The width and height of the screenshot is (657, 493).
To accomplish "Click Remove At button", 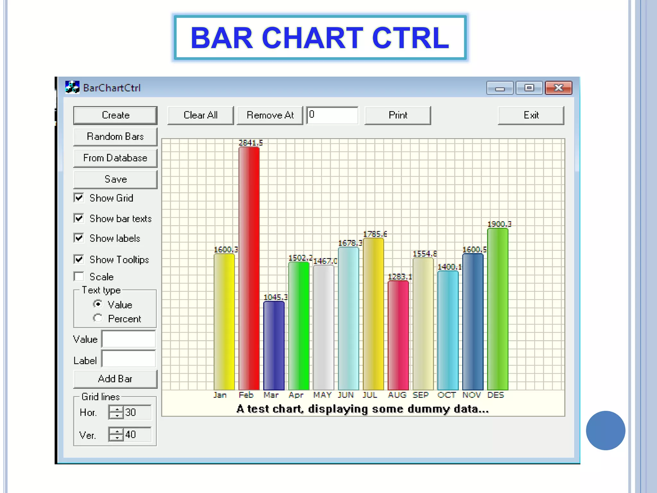I will click(x=270, y=115).
